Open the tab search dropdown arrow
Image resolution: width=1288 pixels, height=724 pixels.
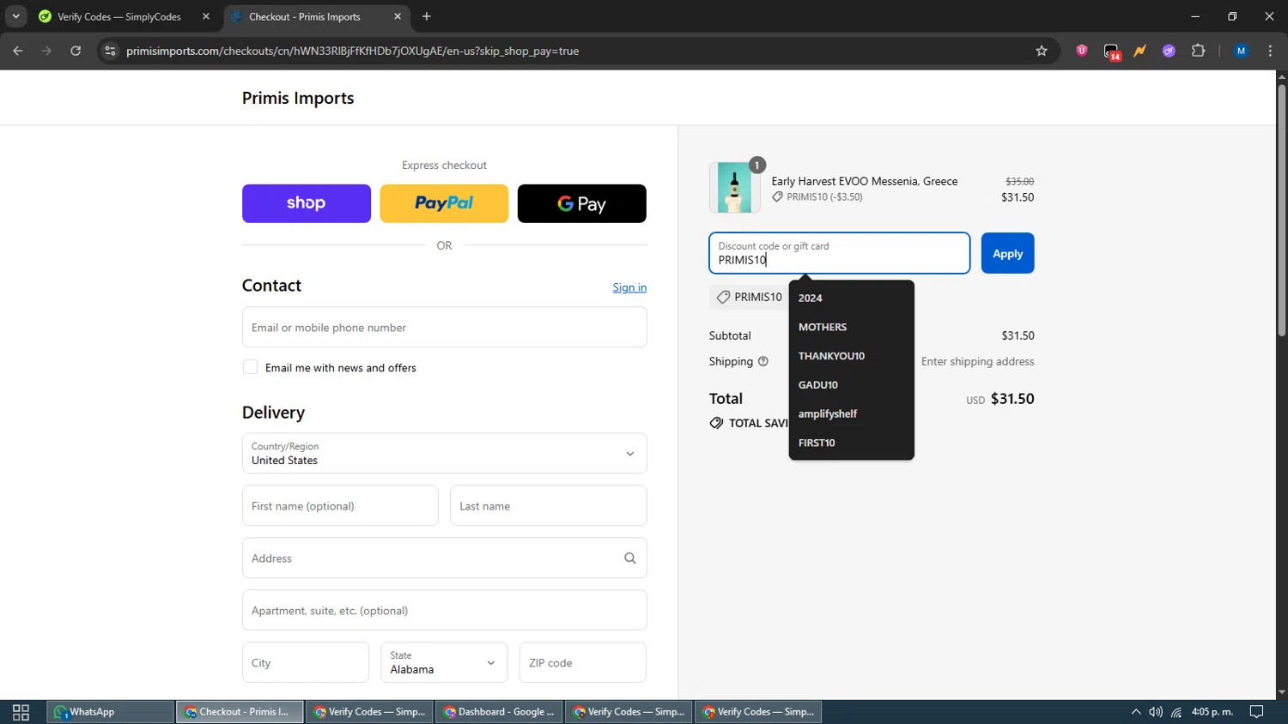tap(15, 16)
